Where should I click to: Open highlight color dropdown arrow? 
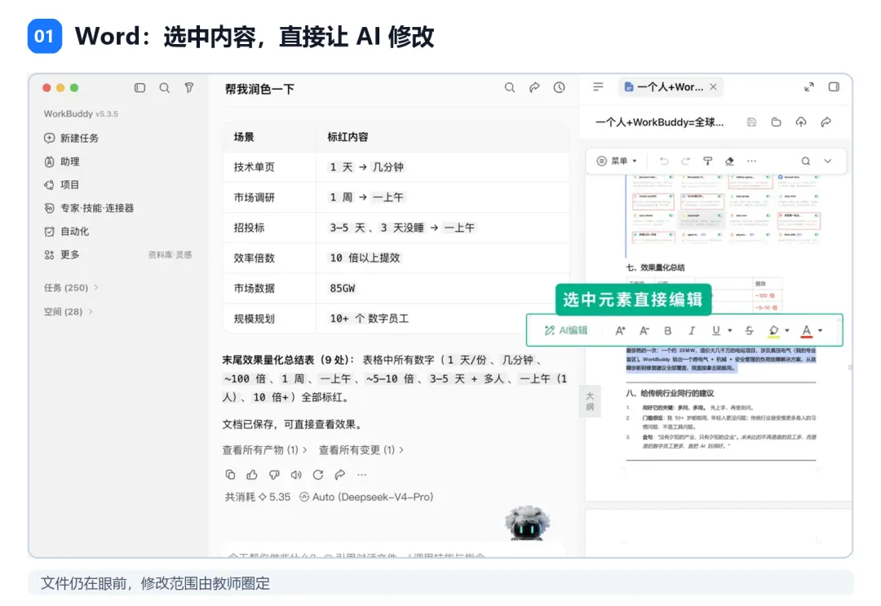coord(787,331)
